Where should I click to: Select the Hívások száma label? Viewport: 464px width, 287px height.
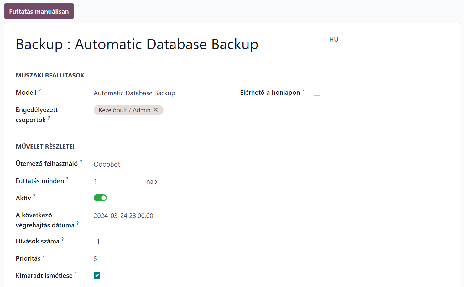[38, 241]
